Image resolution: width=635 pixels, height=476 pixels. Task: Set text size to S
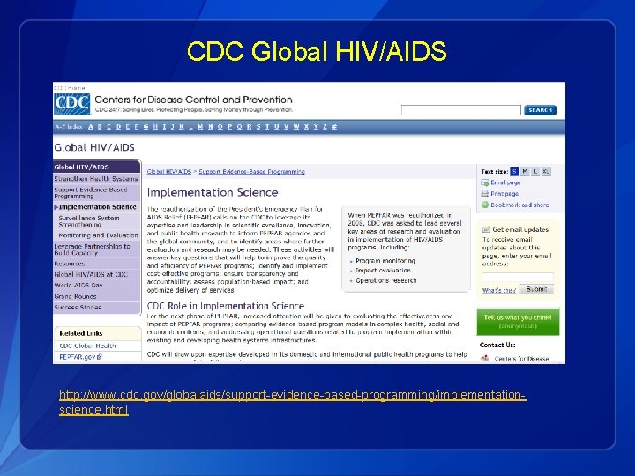(514, 172)
